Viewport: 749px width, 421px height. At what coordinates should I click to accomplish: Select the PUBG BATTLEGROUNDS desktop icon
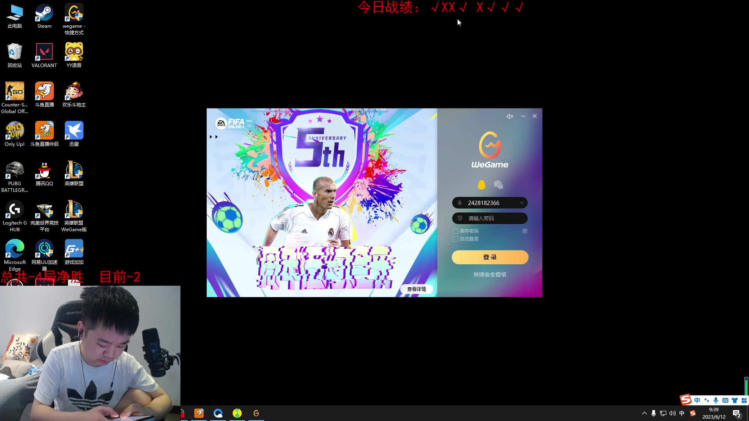pos(15,177)
